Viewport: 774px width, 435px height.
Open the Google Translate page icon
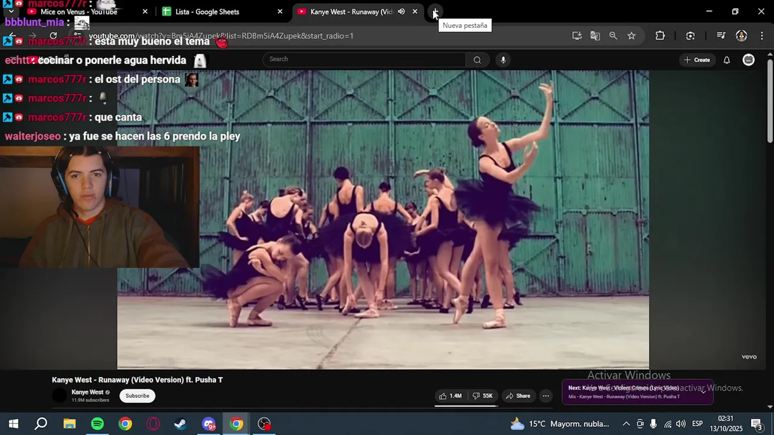(595, 36)
